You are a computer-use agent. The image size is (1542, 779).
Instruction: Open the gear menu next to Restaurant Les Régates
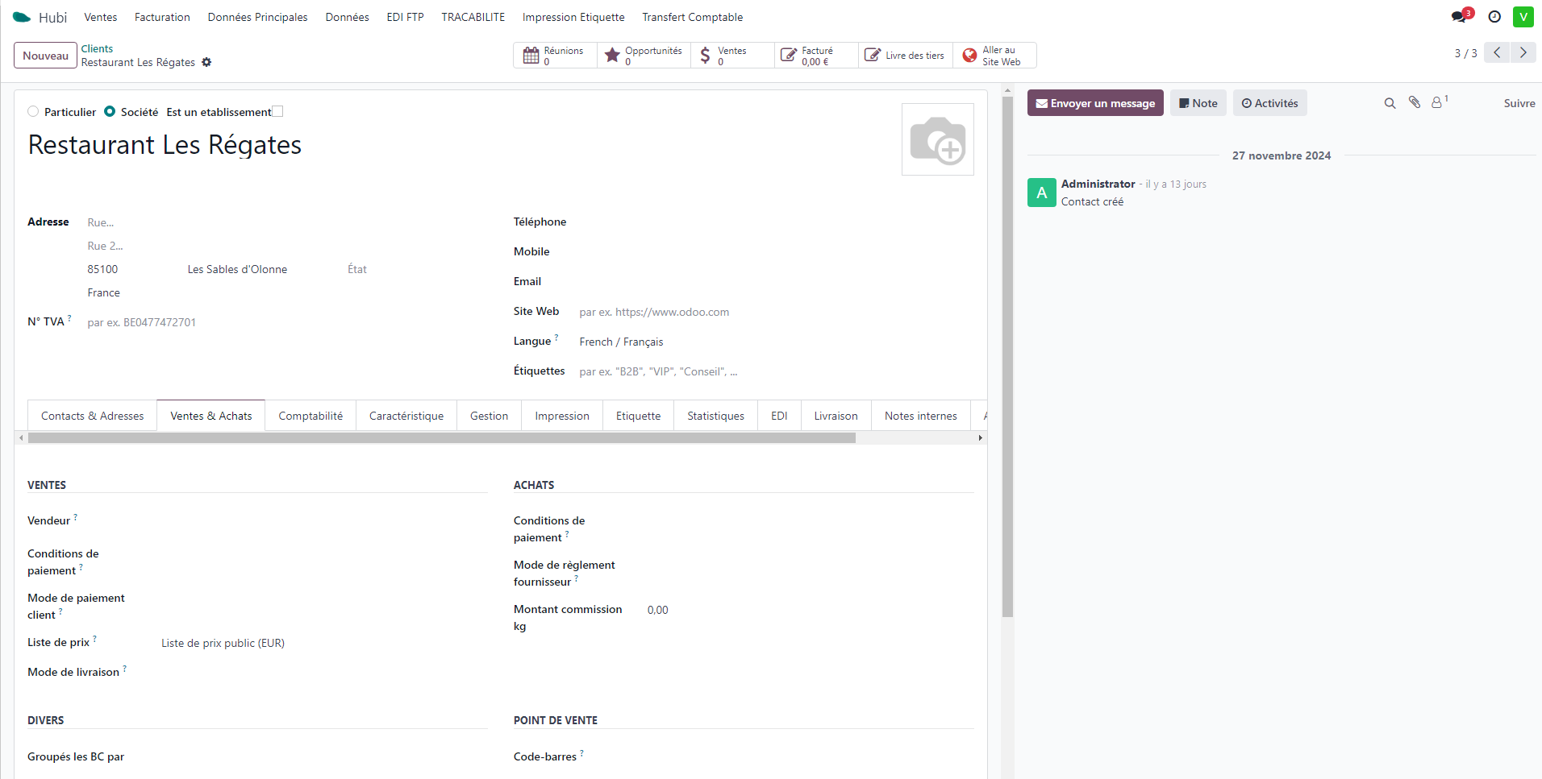207,62
